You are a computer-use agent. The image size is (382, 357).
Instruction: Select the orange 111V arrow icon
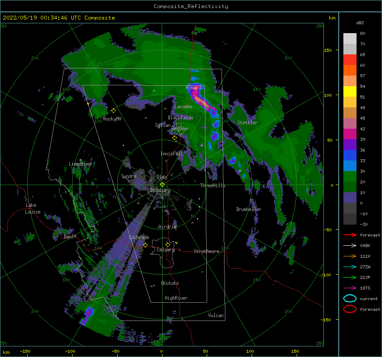350,256
